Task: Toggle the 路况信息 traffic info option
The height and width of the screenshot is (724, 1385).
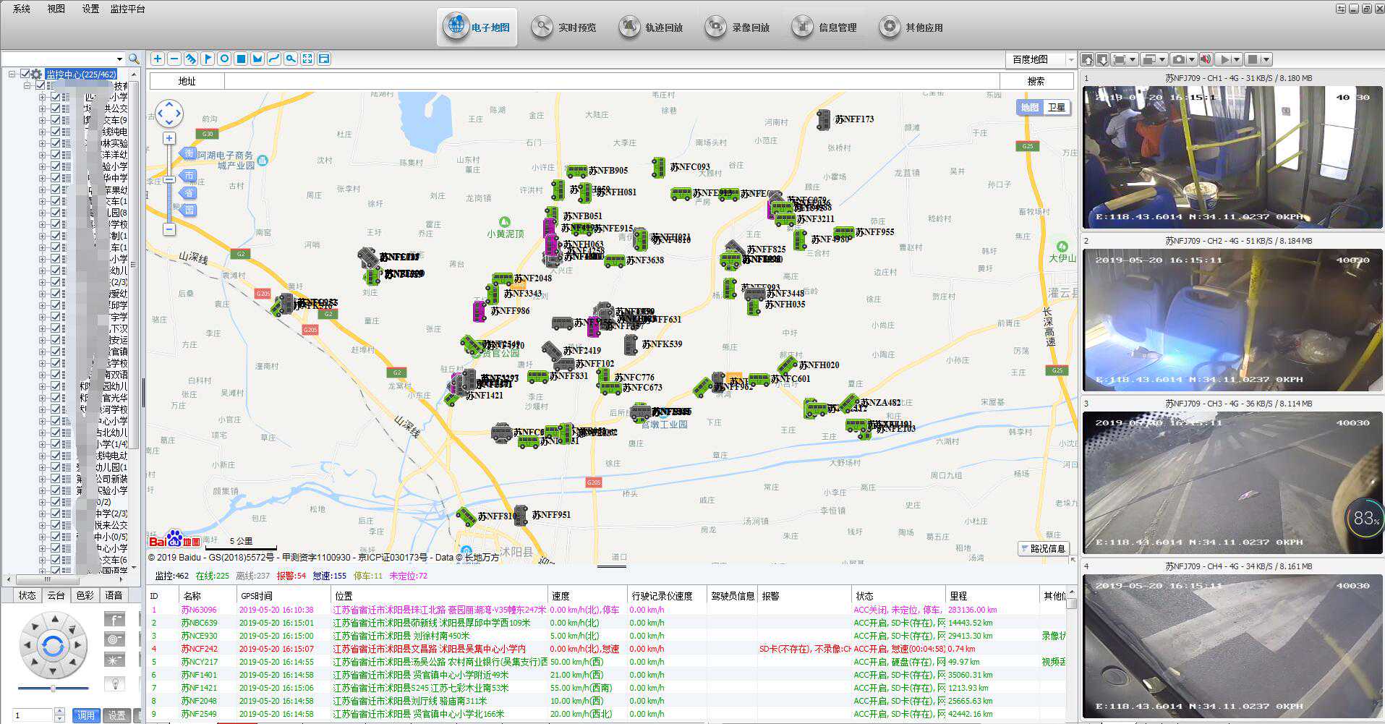Action: [1044, 548]
